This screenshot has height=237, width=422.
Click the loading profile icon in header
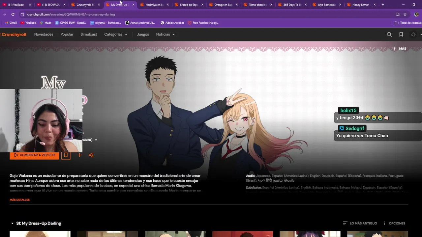[x=413, y=34]
